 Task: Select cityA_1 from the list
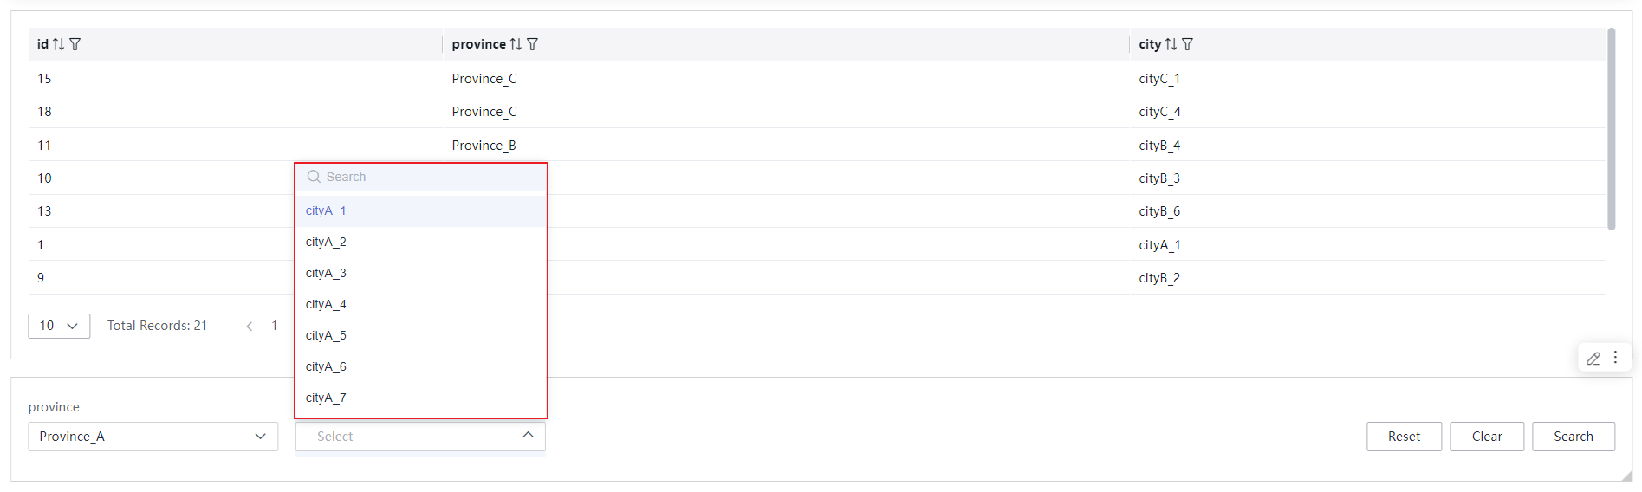click(421, 210)
